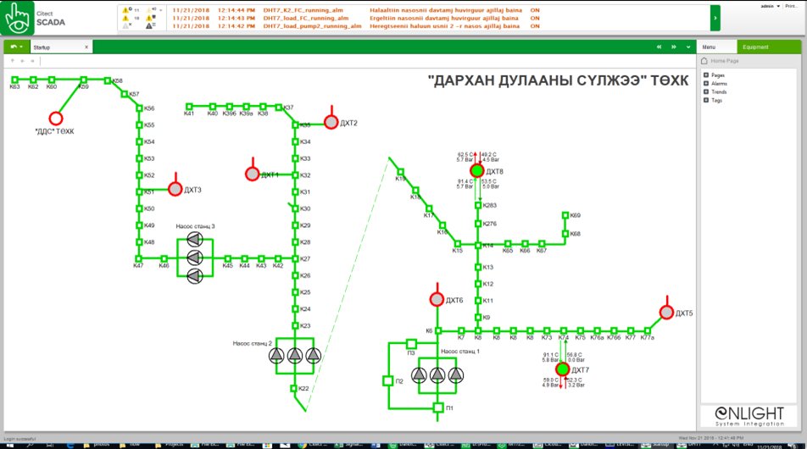This screenshot has height=449, width=807.
Task: Click the П3 node square
Action: [411, 344]
